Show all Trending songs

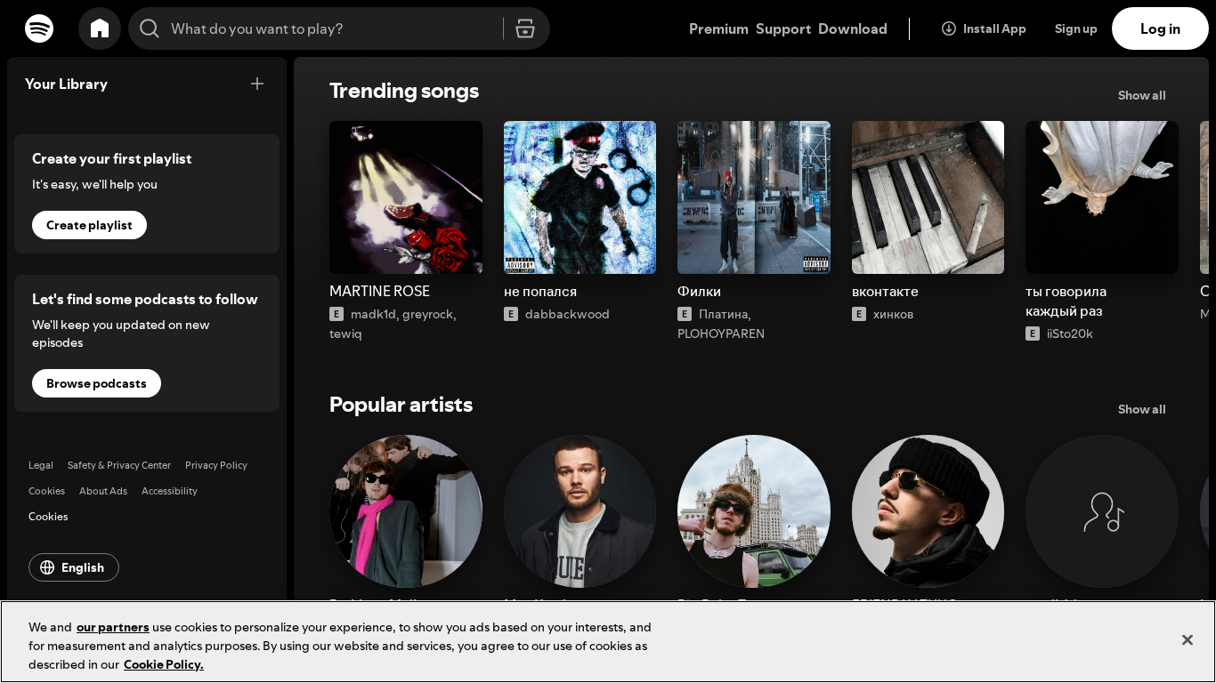point(1141,95)
